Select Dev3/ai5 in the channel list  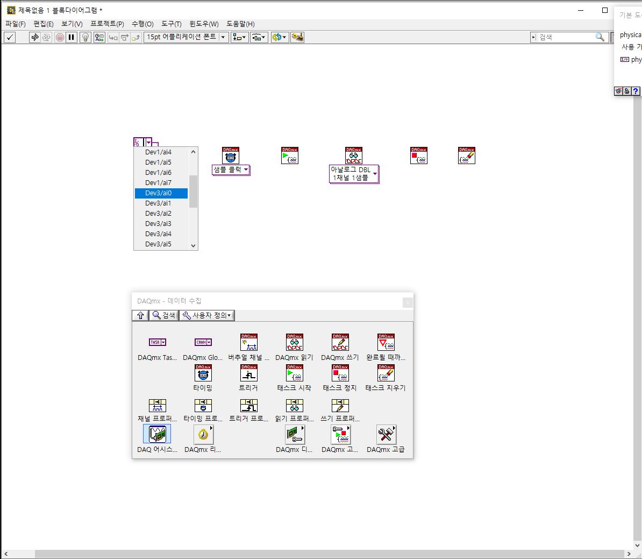click(161, 244)
